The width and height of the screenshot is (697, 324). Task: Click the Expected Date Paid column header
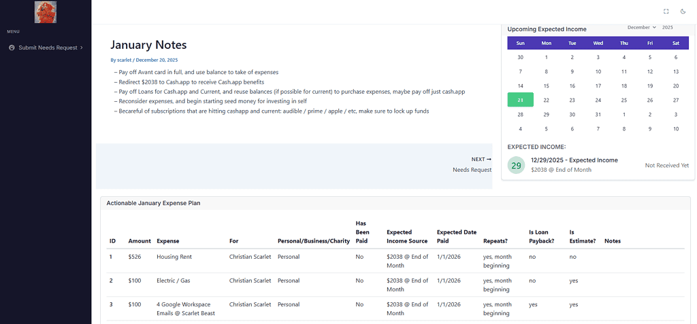(456, 236)
